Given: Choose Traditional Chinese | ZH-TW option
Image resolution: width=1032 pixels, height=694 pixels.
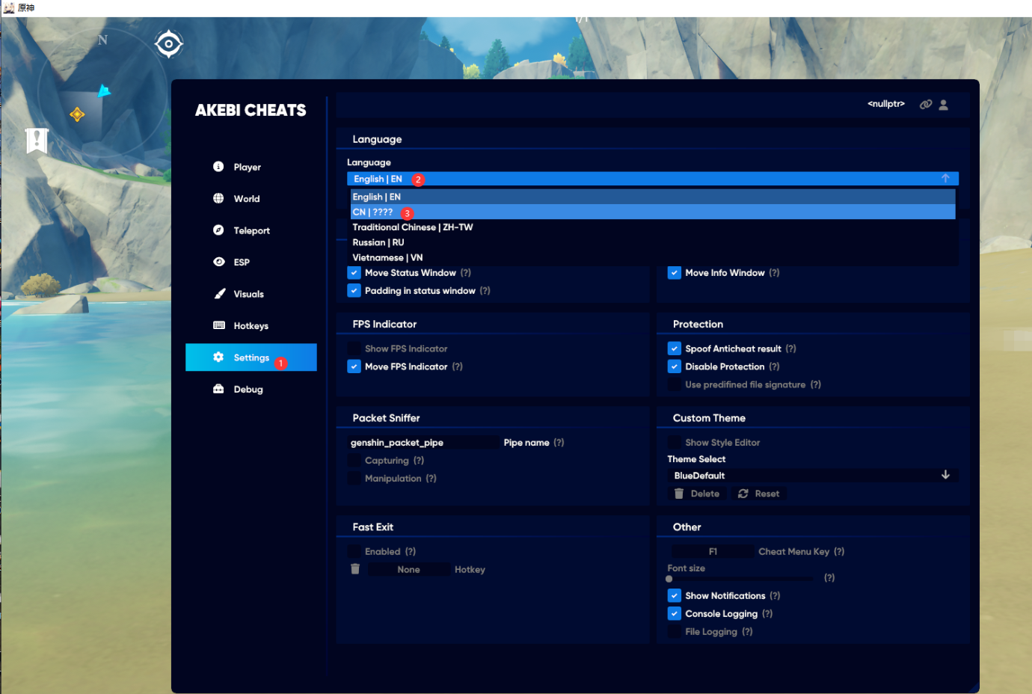Looking at the screenshot, I should [653, 227].
